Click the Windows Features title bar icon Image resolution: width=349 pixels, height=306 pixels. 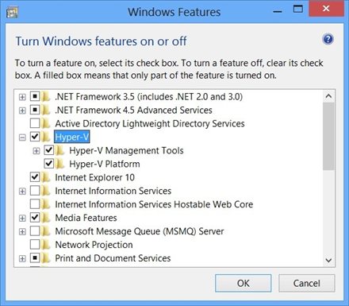(12, 13)
